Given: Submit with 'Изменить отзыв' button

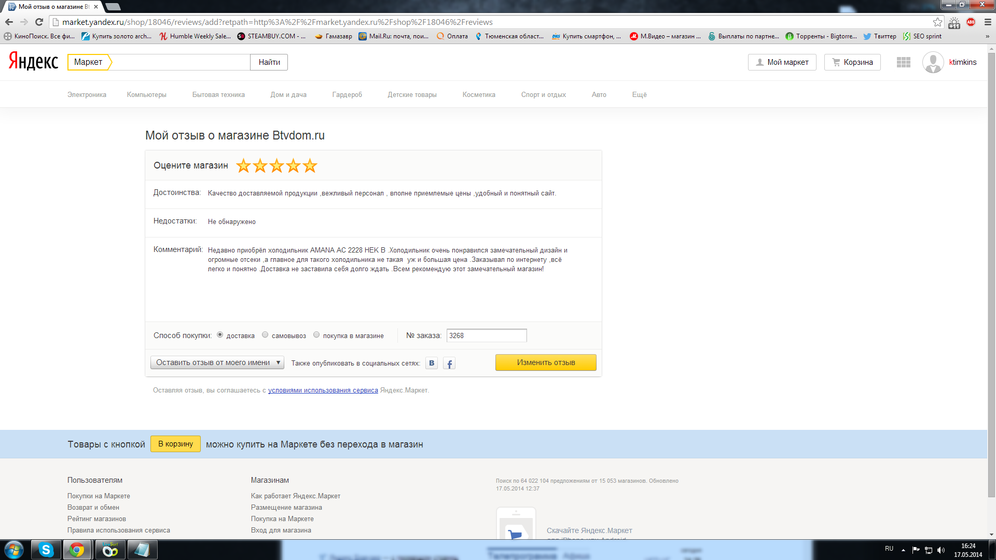Looking at the screenshot, I should coord(546,362).
